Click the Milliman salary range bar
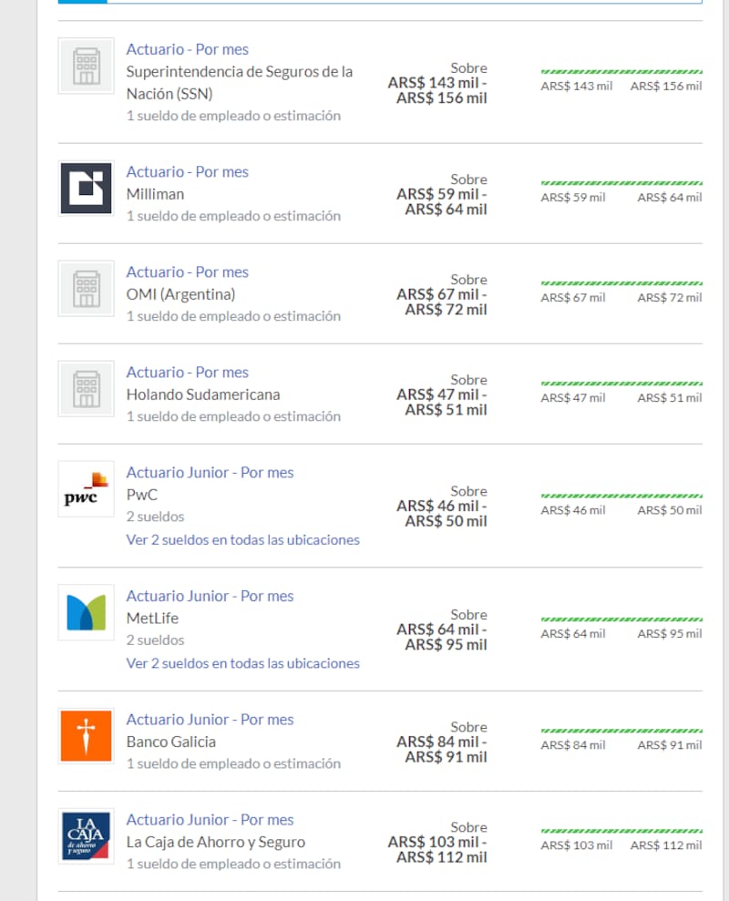729x901 pixels. tap(621, 183)
